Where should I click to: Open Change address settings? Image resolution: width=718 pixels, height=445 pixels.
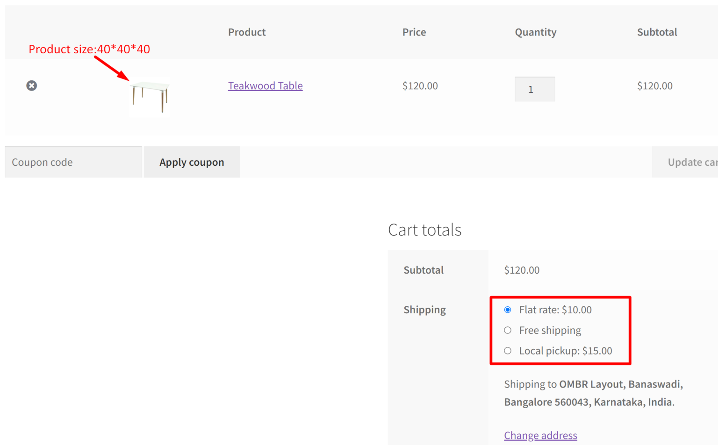coord(540,435)
